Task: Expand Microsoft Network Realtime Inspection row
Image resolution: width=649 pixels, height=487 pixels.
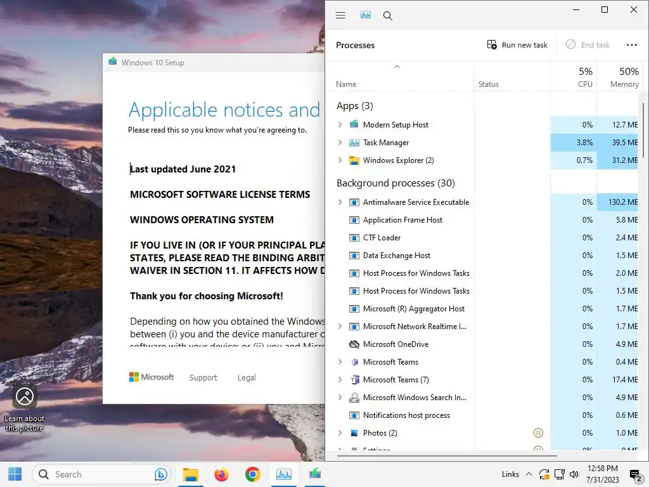Action: click(340, 327)
